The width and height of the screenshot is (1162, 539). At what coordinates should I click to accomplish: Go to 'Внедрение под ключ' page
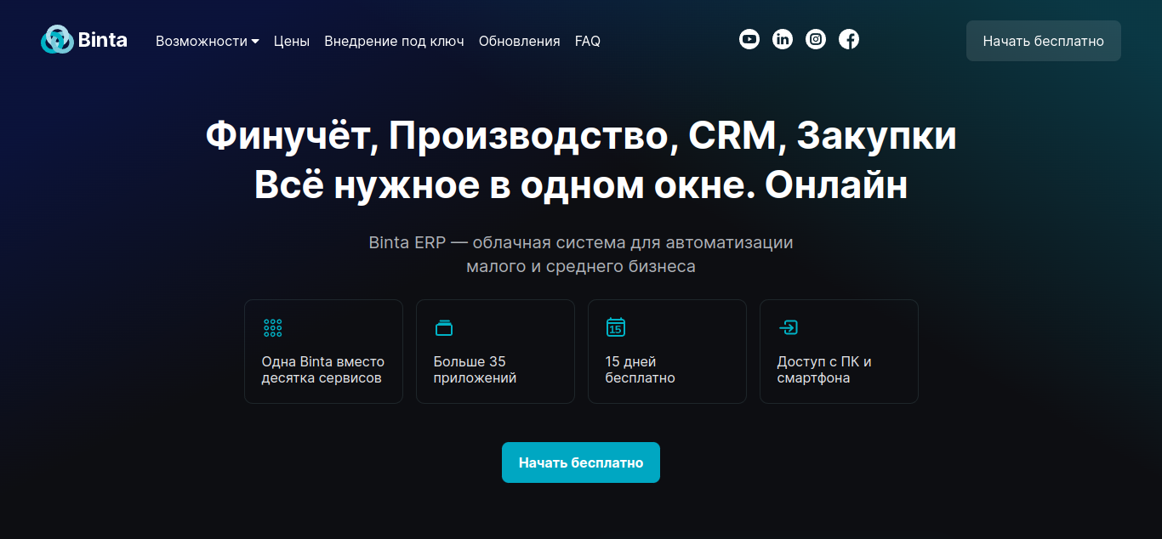point(394,41)
